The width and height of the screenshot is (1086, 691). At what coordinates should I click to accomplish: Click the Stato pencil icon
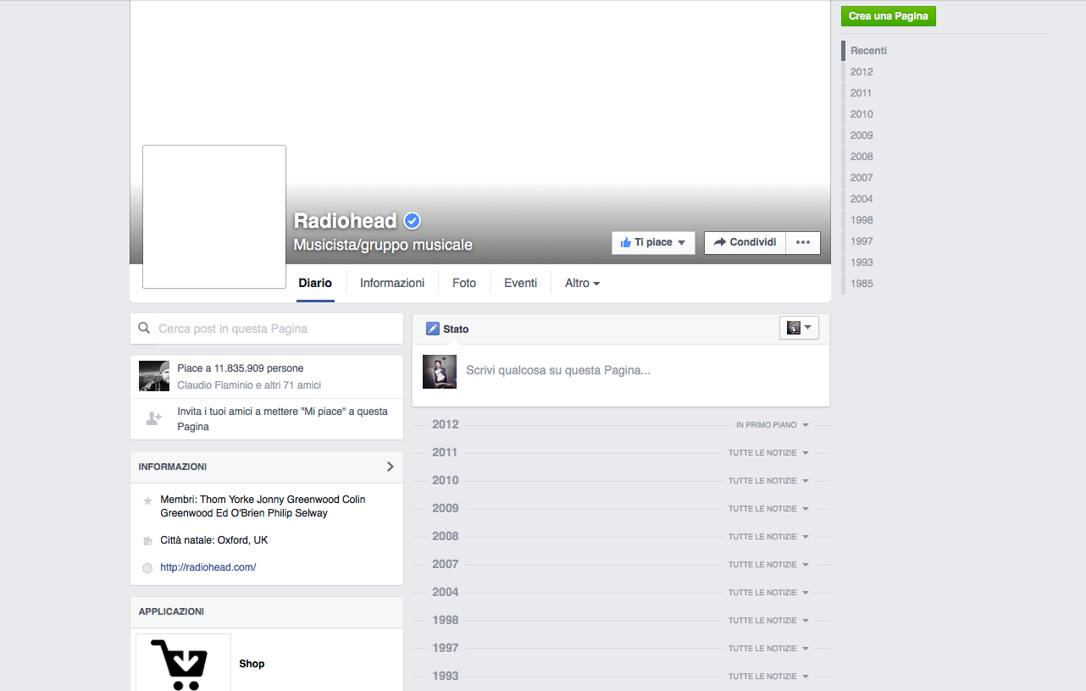[x=433, y=329]
